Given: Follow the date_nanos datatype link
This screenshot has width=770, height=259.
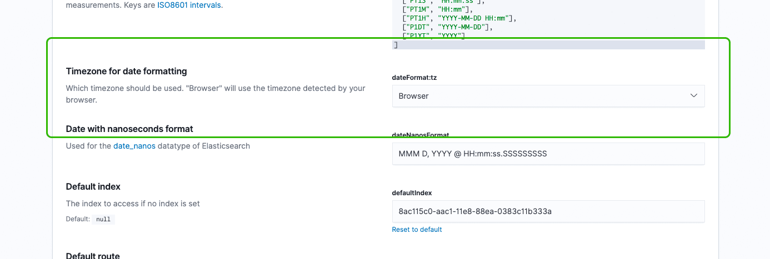Looking at the screenshot, I should click(134, 146).
